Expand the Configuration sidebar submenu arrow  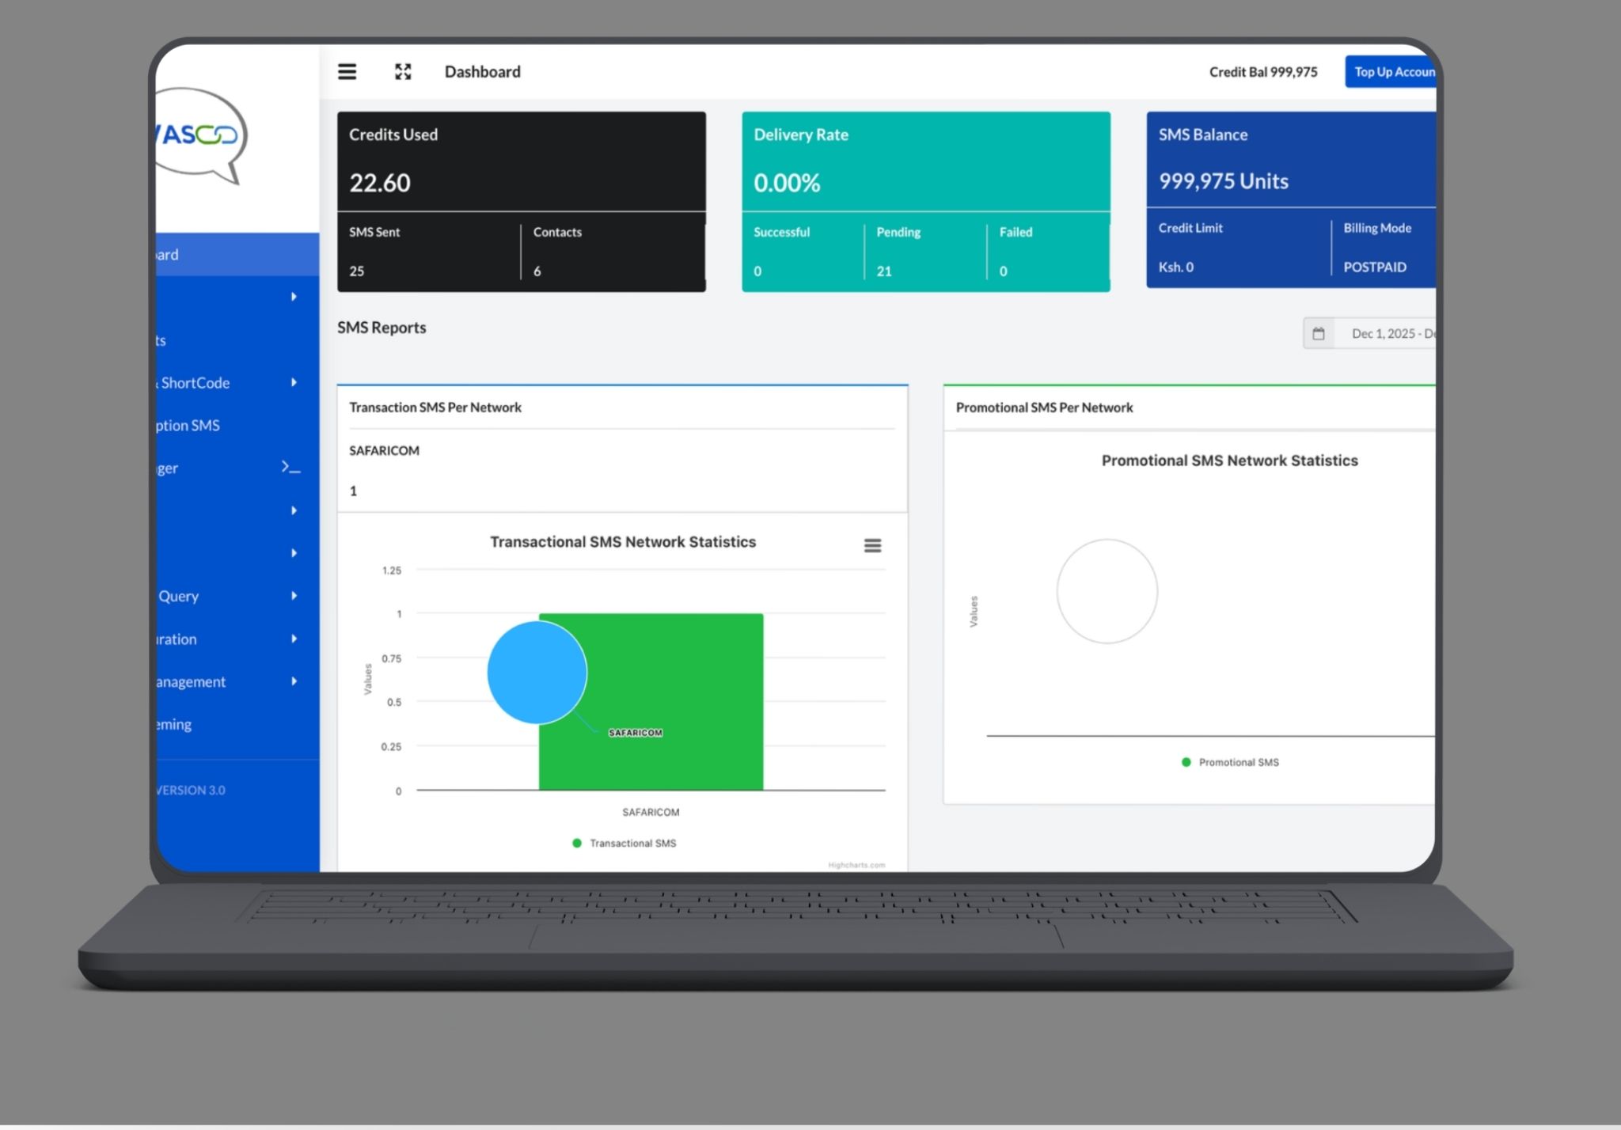[294, 639]
